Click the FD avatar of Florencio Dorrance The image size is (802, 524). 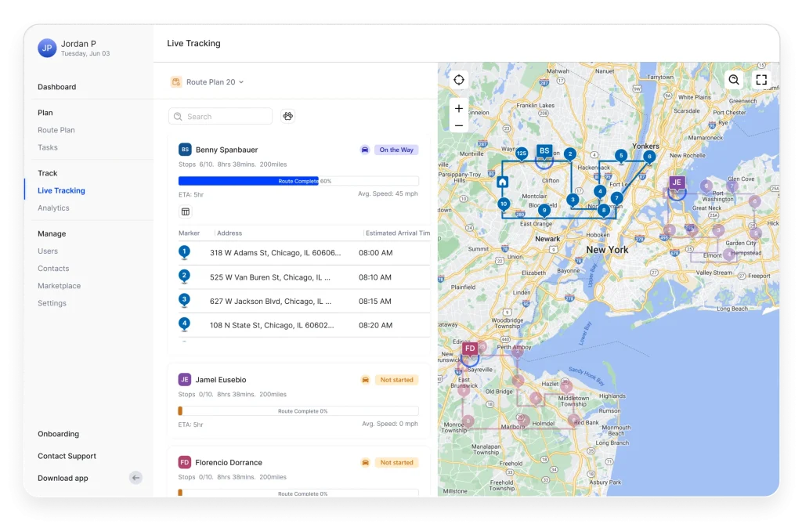click(185, 462)
